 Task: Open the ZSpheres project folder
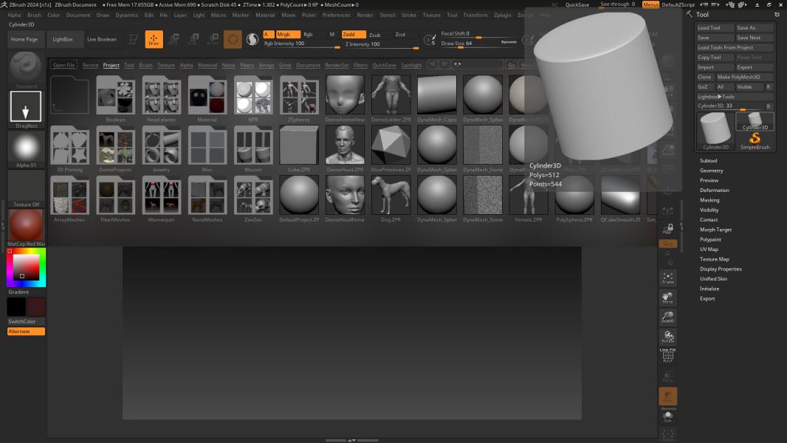(x=299, y=99)
